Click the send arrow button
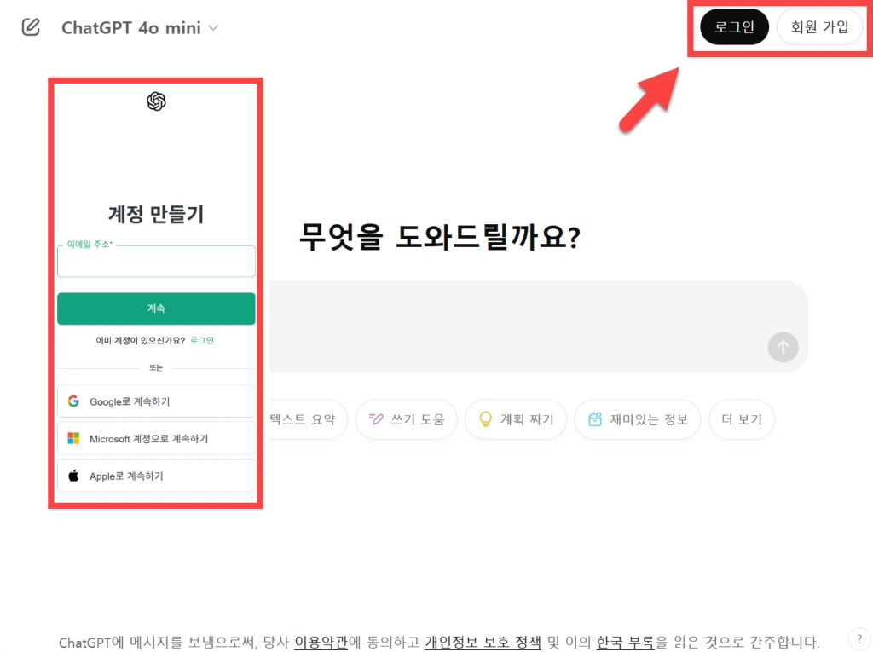Screen dimensions: 873x652 [783, 347]
